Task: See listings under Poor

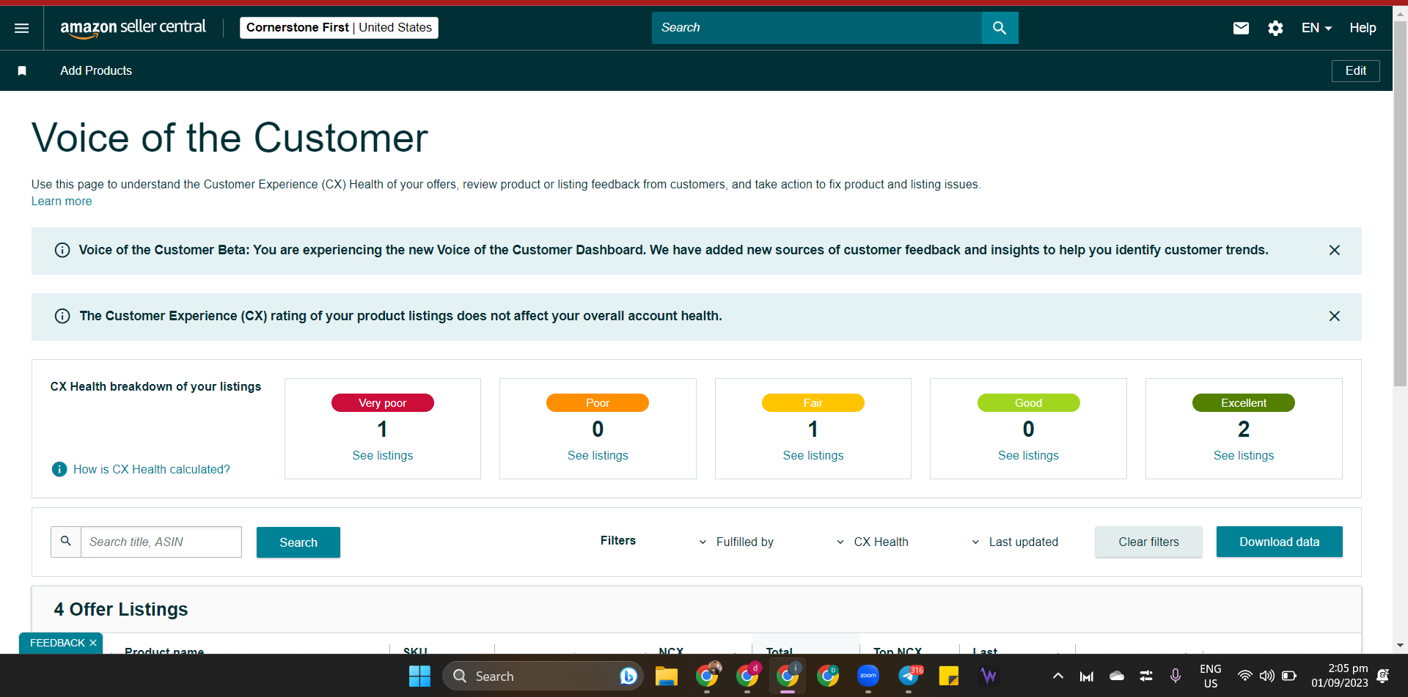Action: point(598,456)
